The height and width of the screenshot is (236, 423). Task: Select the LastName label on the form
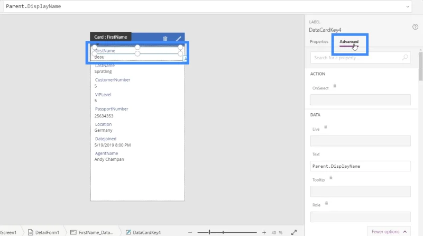[x=105, y=66]
